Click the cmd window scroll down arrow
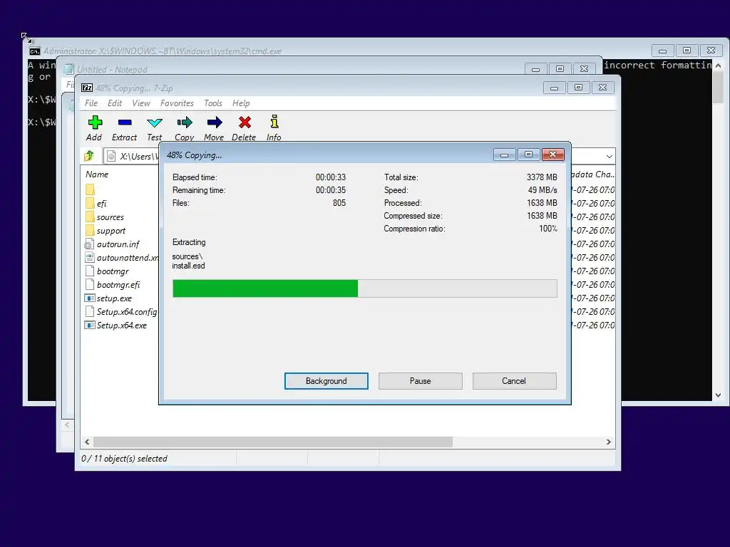The image size is (730, 547). 719,395
